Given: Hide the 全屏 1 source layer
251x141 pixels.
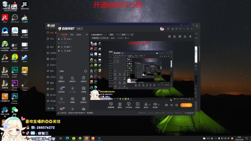Looking at the screenshot, I should tap(59, 51).
